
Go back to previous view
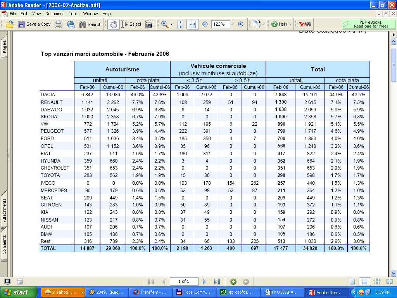tap(233, 282)
